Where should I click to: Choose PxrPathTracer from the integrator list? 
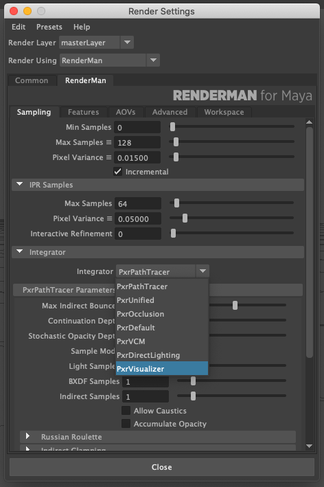[x=162, y=286]
